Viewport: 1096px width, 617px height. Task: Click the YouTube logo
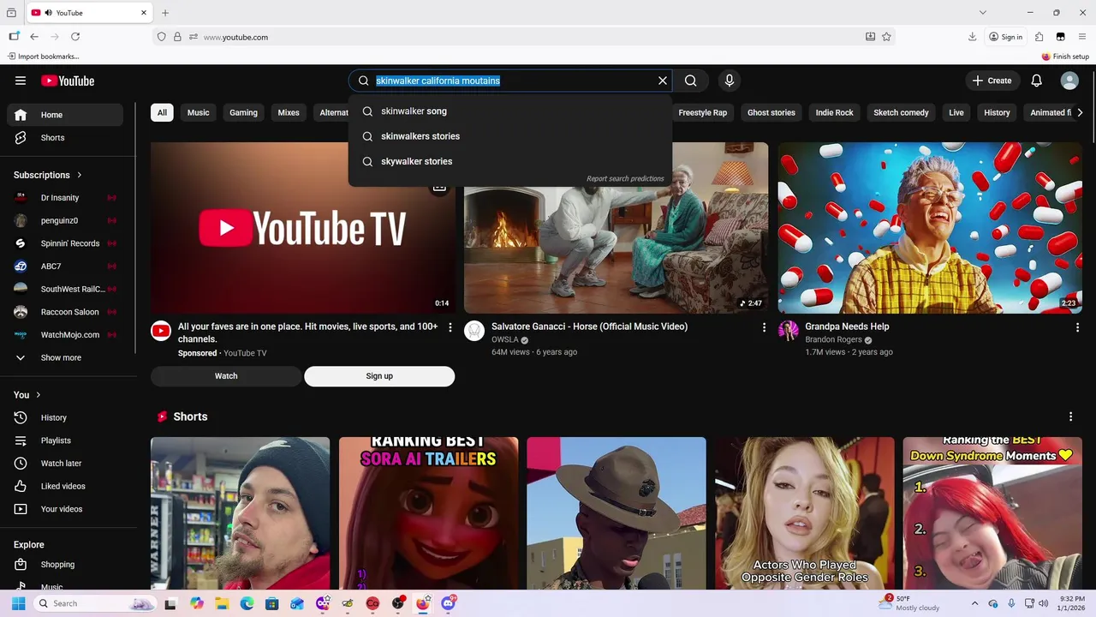[68, 81]
